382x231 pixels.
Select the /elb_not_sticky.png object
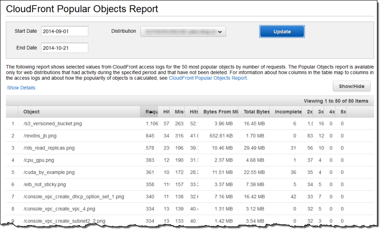44,184
